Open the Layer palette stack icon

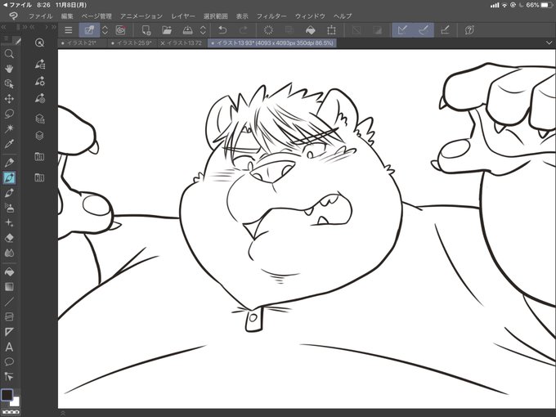coord(40,136)
